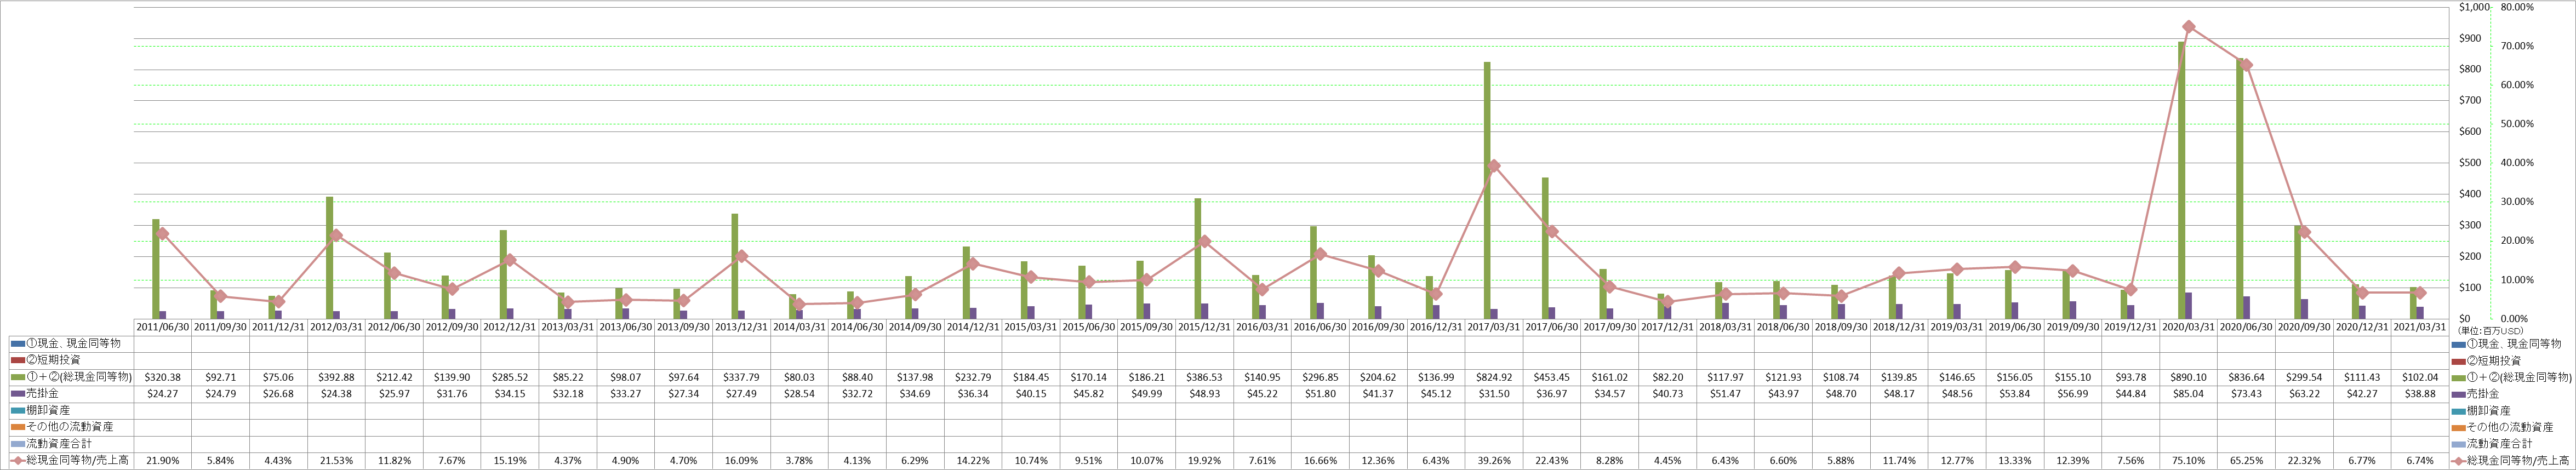Select the 2011/06/30 date column header

pos(162,327)
